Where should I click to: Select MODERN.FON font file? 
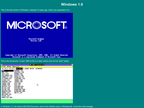click(6, 91)
